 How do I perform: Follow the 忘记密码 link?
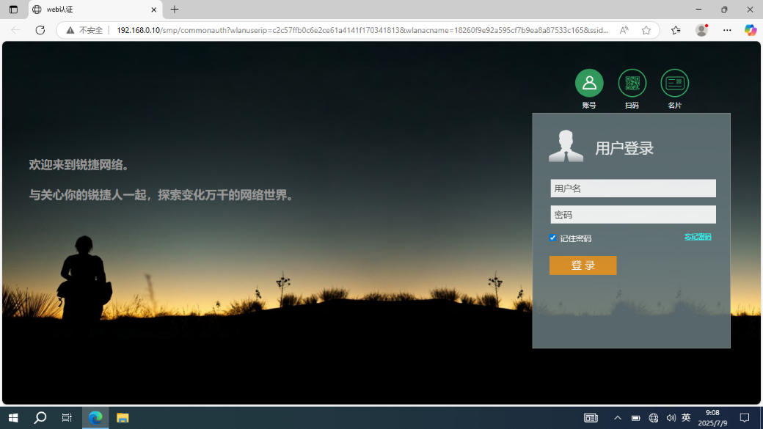698,237
